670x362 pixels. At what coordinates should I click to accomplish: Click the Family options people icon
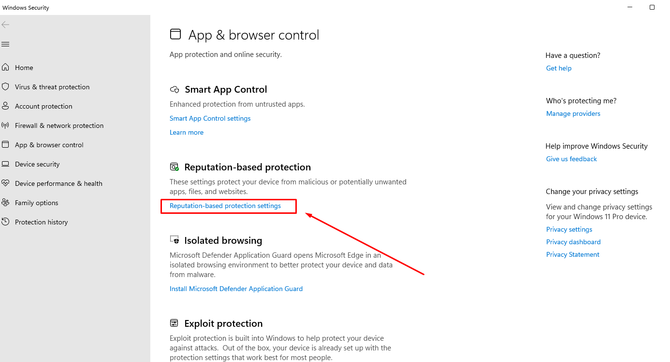click(5, 203)
